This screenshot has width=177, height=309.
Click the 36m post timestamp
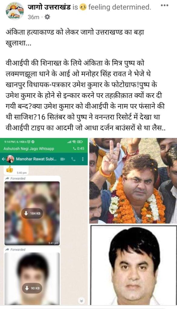pyautogui.click(x=33, y=17)
